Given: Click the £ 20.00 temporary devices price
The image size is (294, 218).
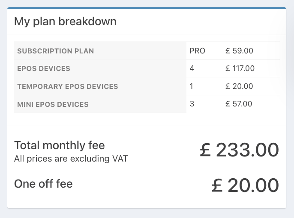Looking at the screenshot, I should coord(239,86).
